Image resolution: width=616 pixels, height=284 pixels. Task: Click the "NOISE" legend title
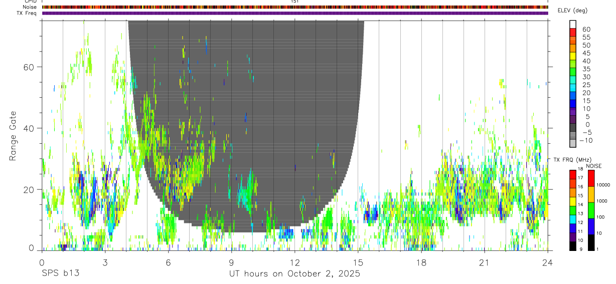594,166
